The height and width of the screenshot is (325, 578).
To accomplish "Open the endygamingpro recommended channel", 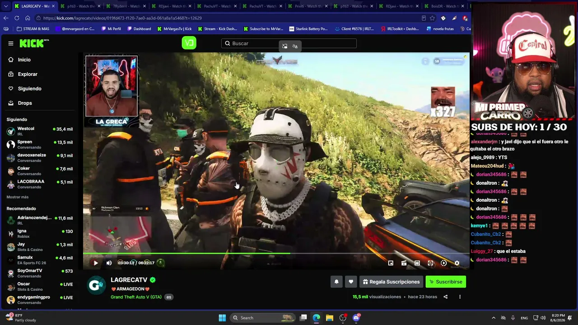I will 40,300.
